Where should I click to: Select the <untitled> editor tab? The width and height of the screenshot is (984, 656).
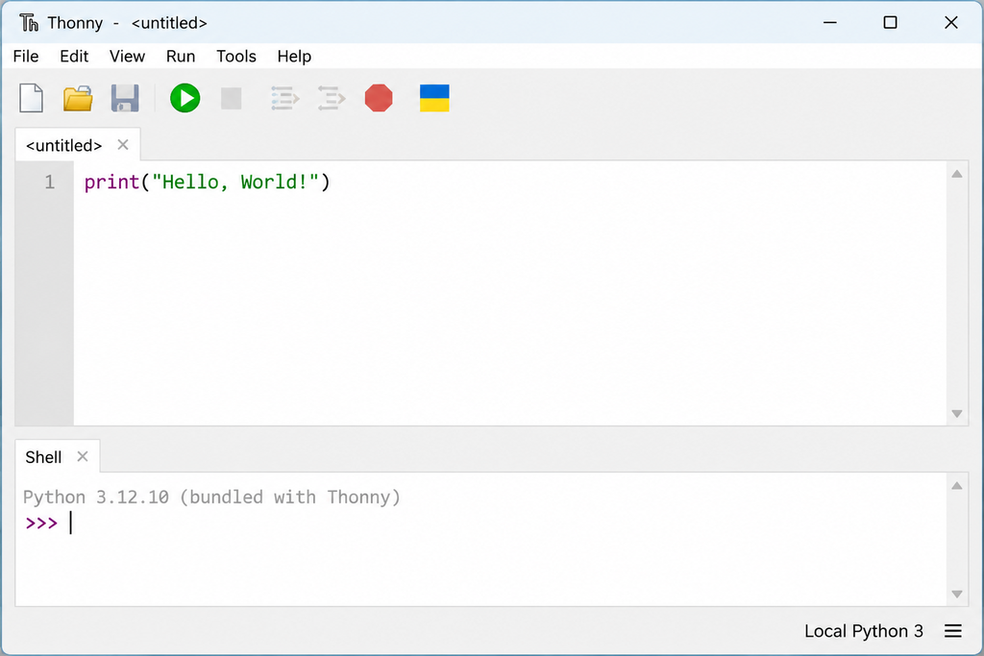[63, 145]
